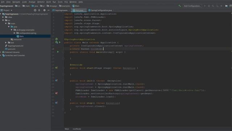The height and width of the screenshot is (131, 232).
Task: Select pom.xml in the project tree
Action: pyautogui.click(x=10, y=49)
